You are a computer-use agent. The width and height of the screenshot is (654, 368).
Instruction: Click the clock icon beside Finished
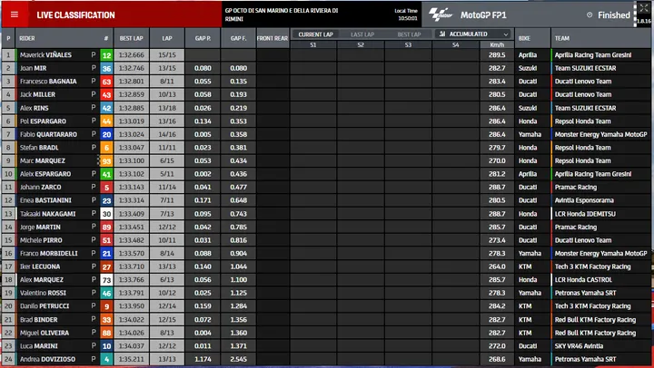pyautogui.click(x=590, y=15)
